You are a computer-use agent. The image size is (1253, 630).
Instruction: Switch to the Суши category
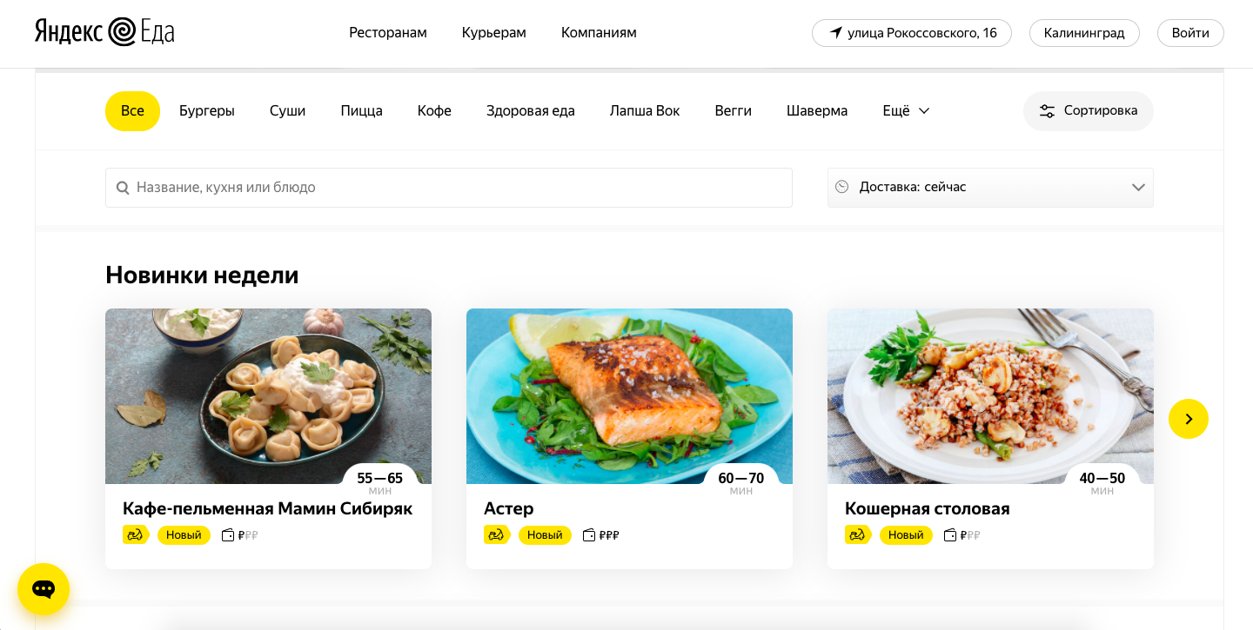coord(287,111)
